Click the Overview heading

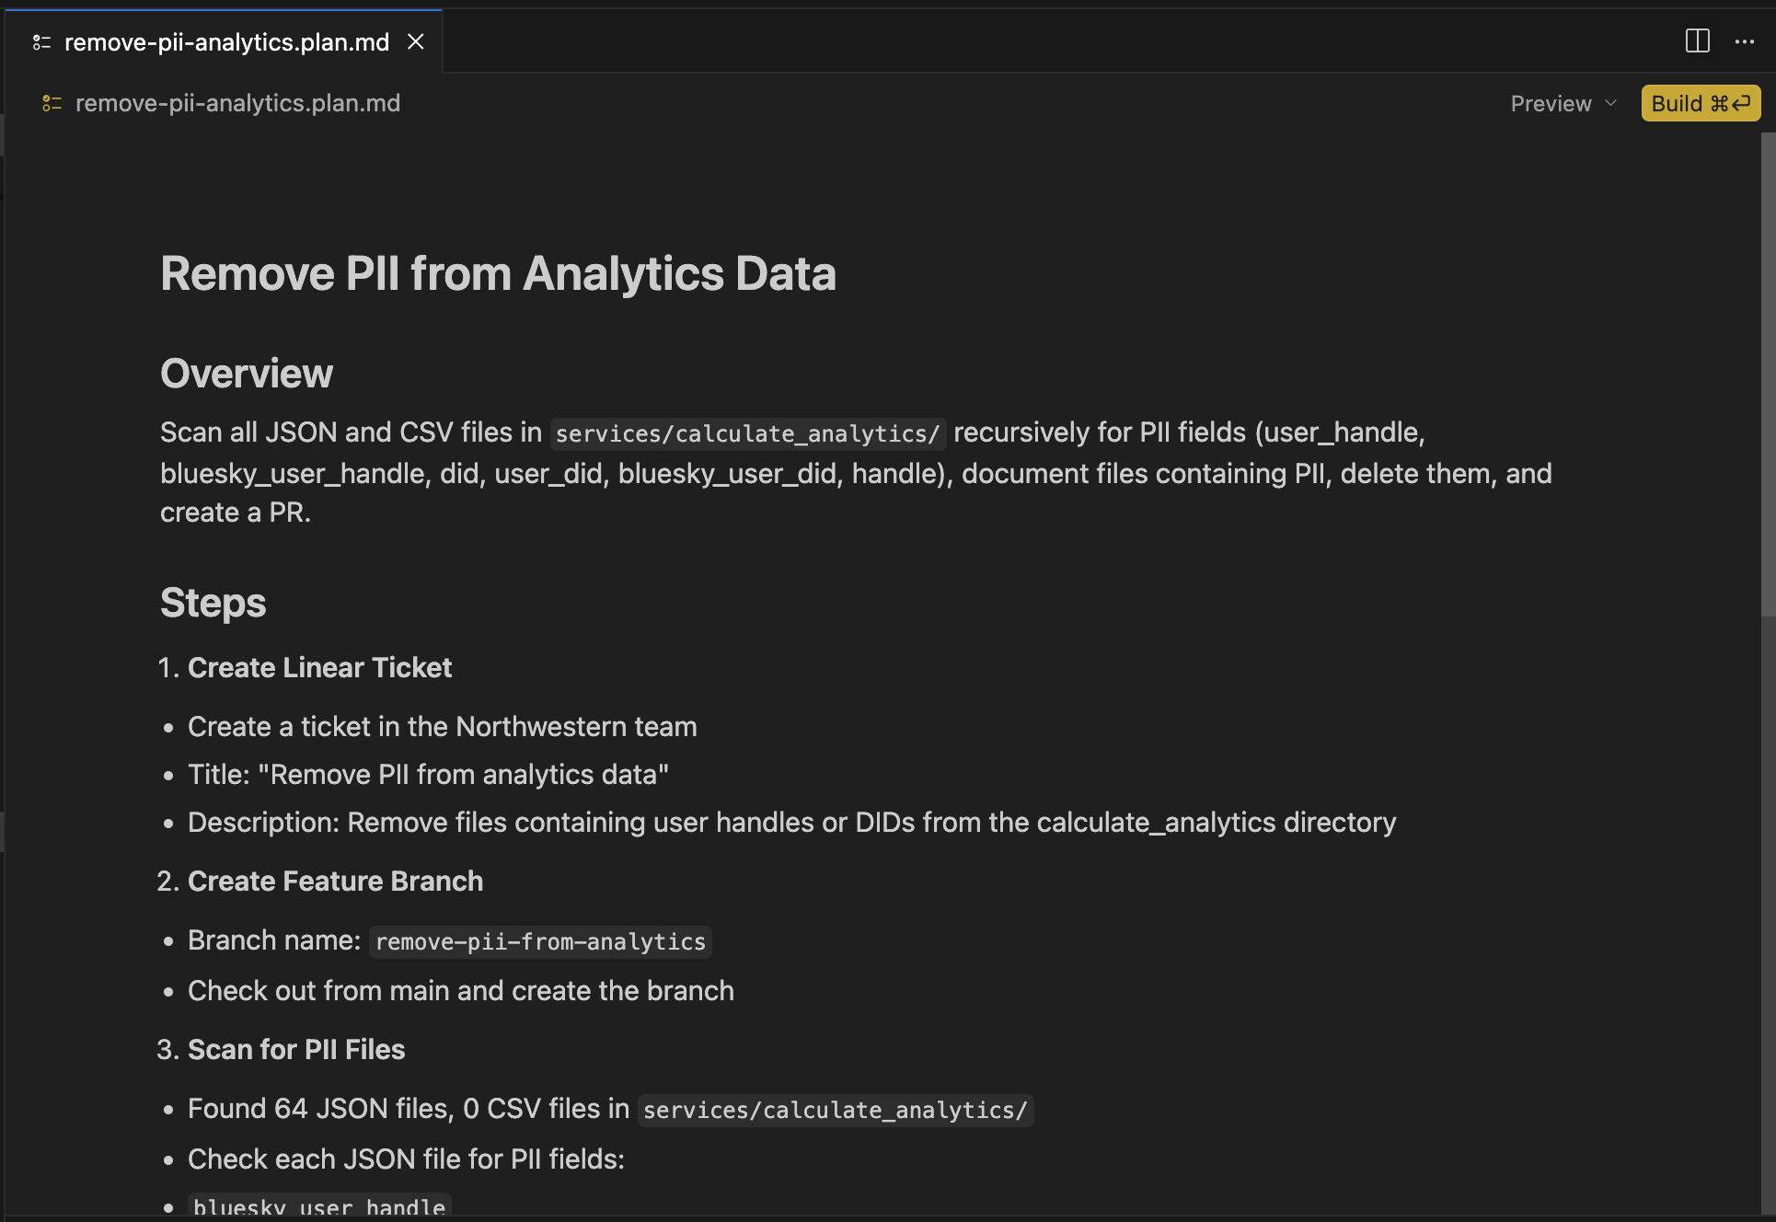pos(246,374)
